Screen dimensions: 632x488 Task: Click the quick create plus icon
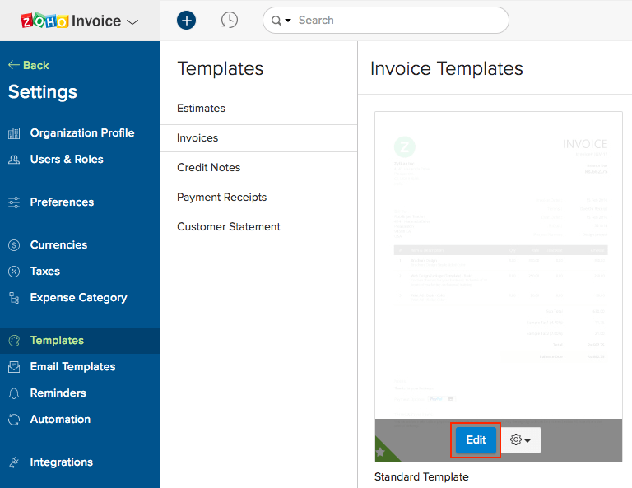(186, 20)
